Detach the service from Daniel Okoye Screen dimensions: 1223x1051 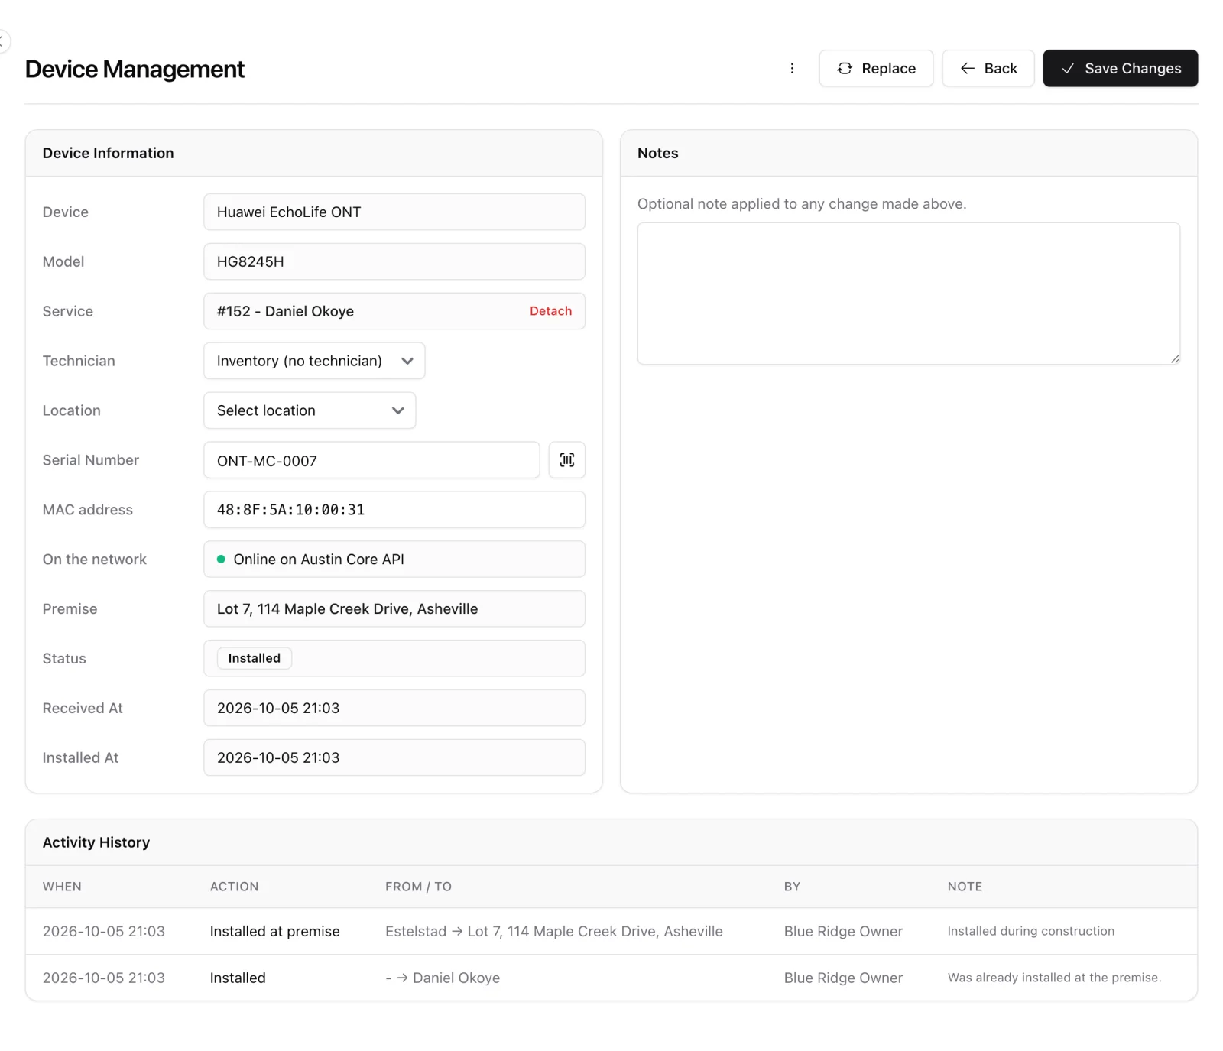coord(550,311)
